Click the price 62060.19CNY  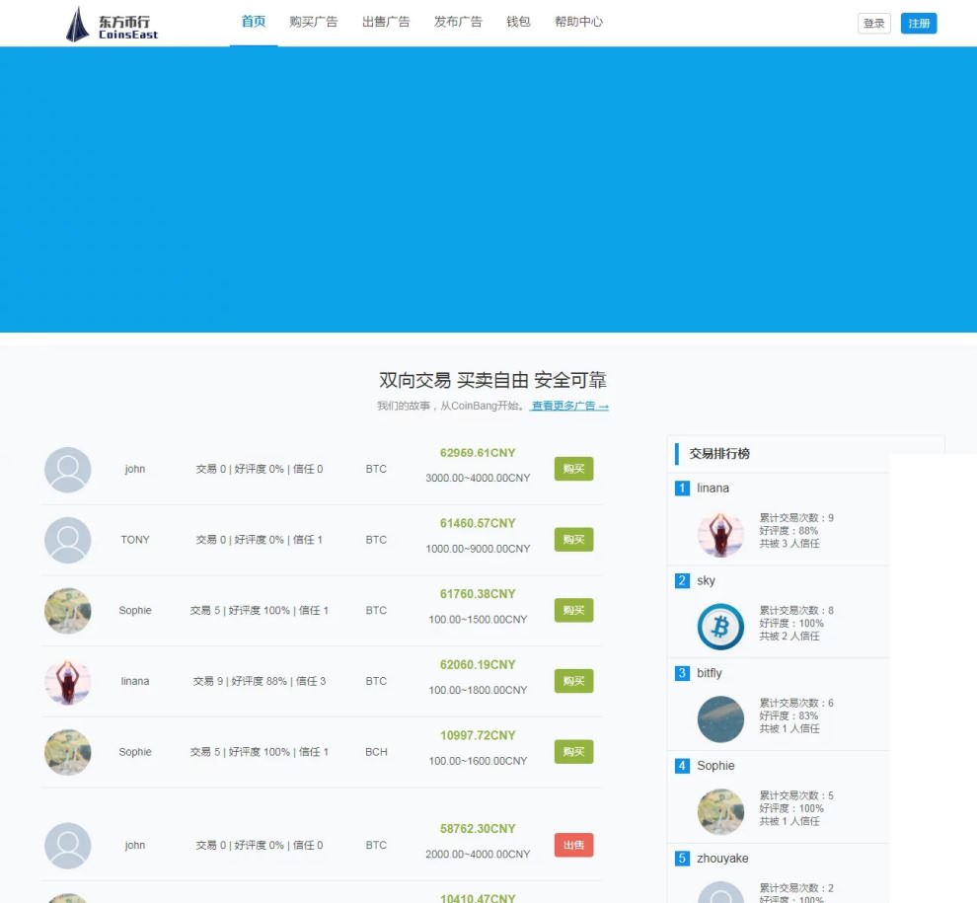pos(478,665)
